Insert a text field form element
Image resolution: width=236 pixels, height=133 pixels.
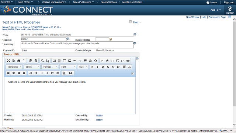pyautogui.click(x=112, y=61)
